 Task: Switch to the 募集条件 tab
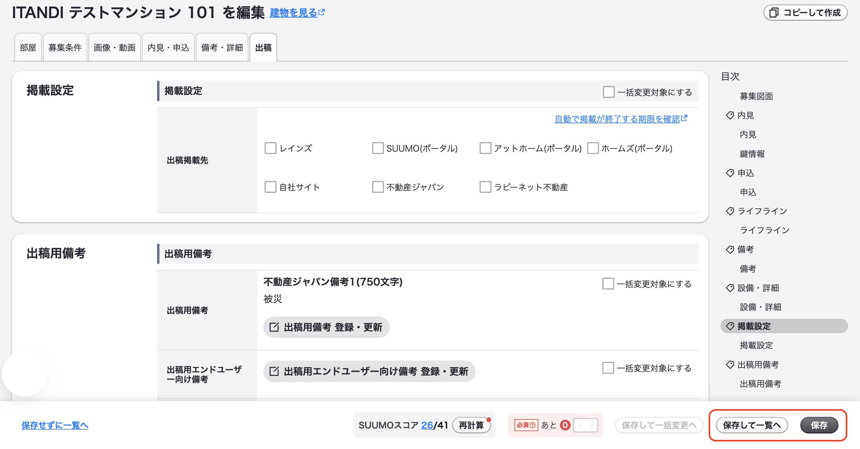pyautogui.click(x=65, y=47)
